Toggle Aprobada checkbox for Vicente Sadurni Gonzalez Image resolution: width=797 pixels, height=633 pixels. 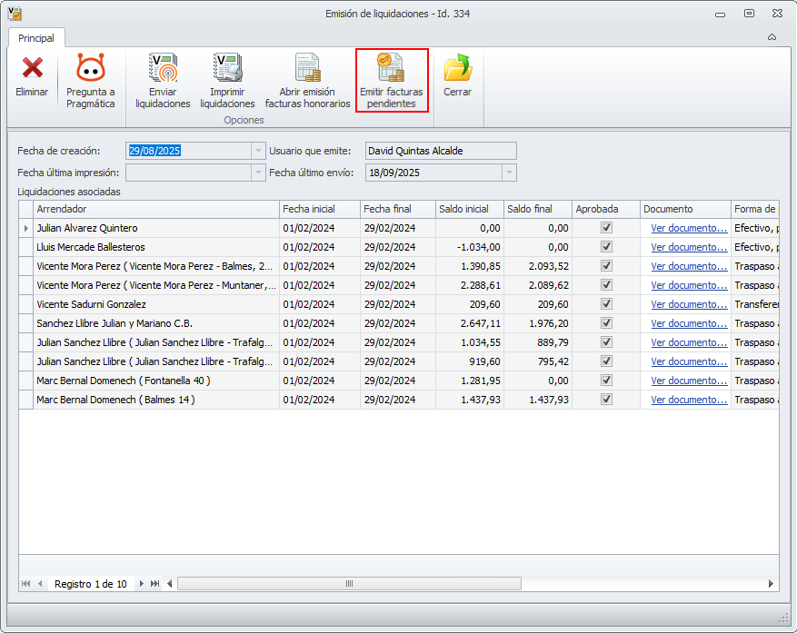pos(606,304)
